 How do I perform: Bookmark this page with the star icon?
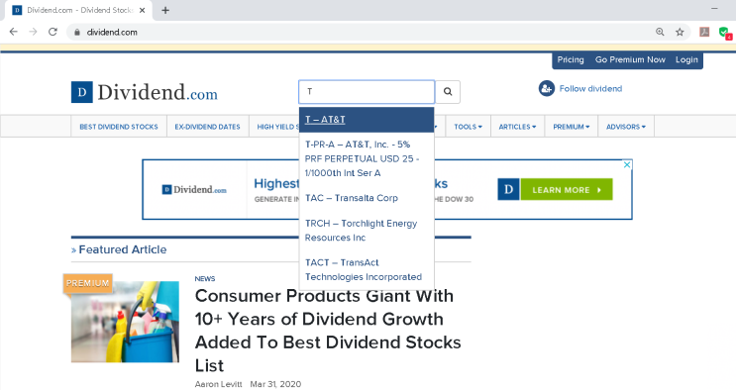(x=680, y=32)
